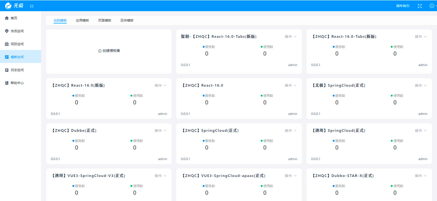Click the 会员空间 diamond icon
This screenshot has width=437, height=201.
click(6, 31)
